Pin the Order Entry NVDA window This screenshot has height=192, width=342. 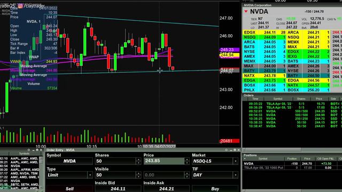227,150
